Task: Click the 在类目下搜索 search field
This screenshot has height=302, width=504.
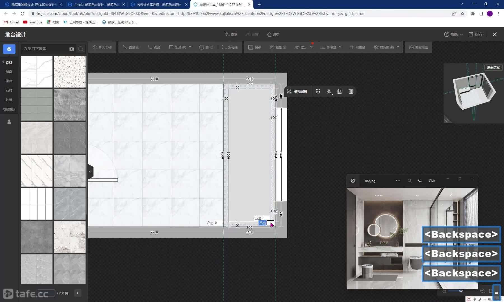Action: (x=45, y=49)
